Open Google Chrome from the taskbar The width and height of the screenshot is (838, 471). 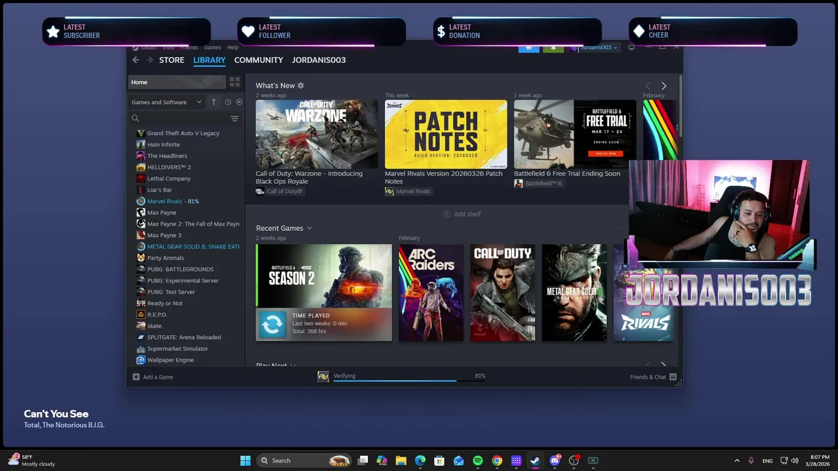tap(497, 461)
